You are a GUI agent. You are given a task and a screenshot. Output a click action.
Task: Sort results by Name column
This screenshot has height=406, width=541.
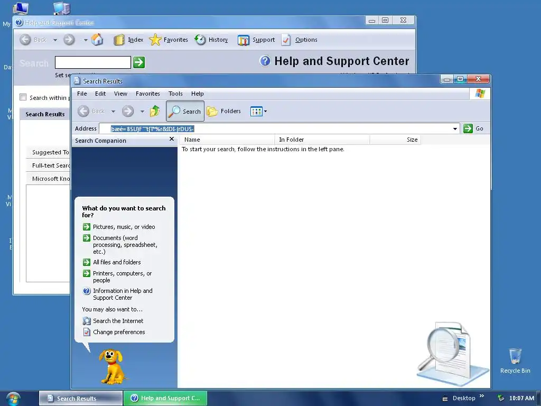tap(227, 140)
